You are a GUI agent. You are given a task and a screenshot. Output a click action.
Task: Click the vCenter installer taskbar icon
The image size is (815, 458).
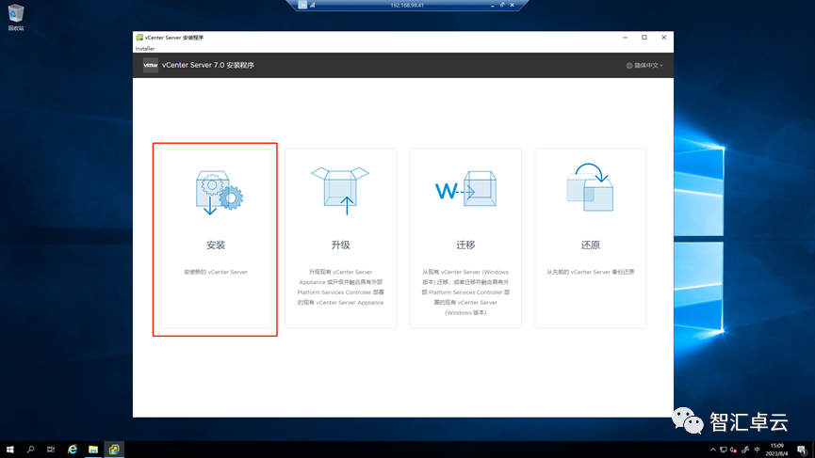[114, 450]
